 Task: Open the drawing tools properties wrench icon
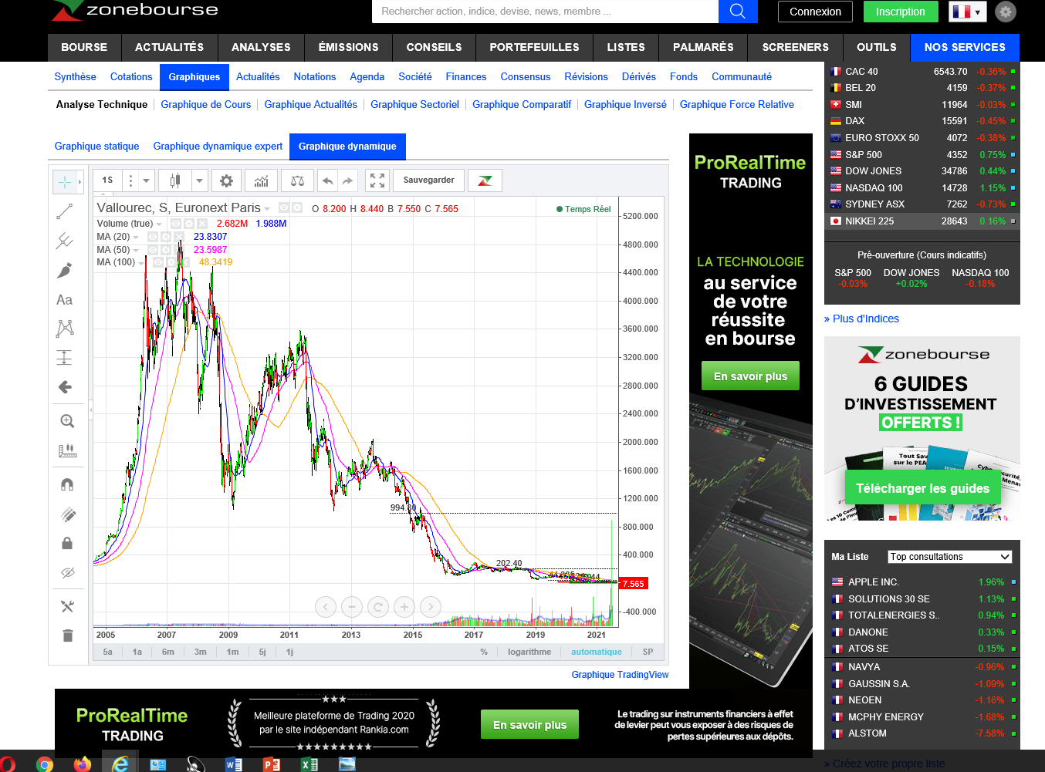point(67,606)
